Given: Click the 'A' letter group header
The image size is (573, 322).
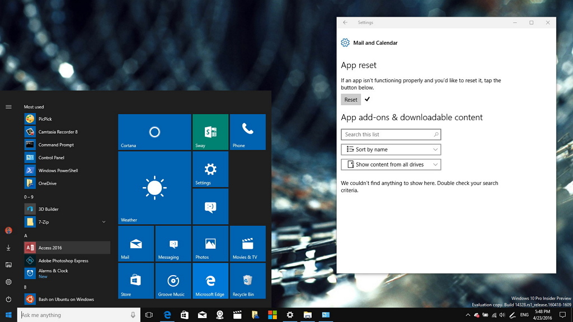Looking at the screenshot, I should tap(26, 235).
